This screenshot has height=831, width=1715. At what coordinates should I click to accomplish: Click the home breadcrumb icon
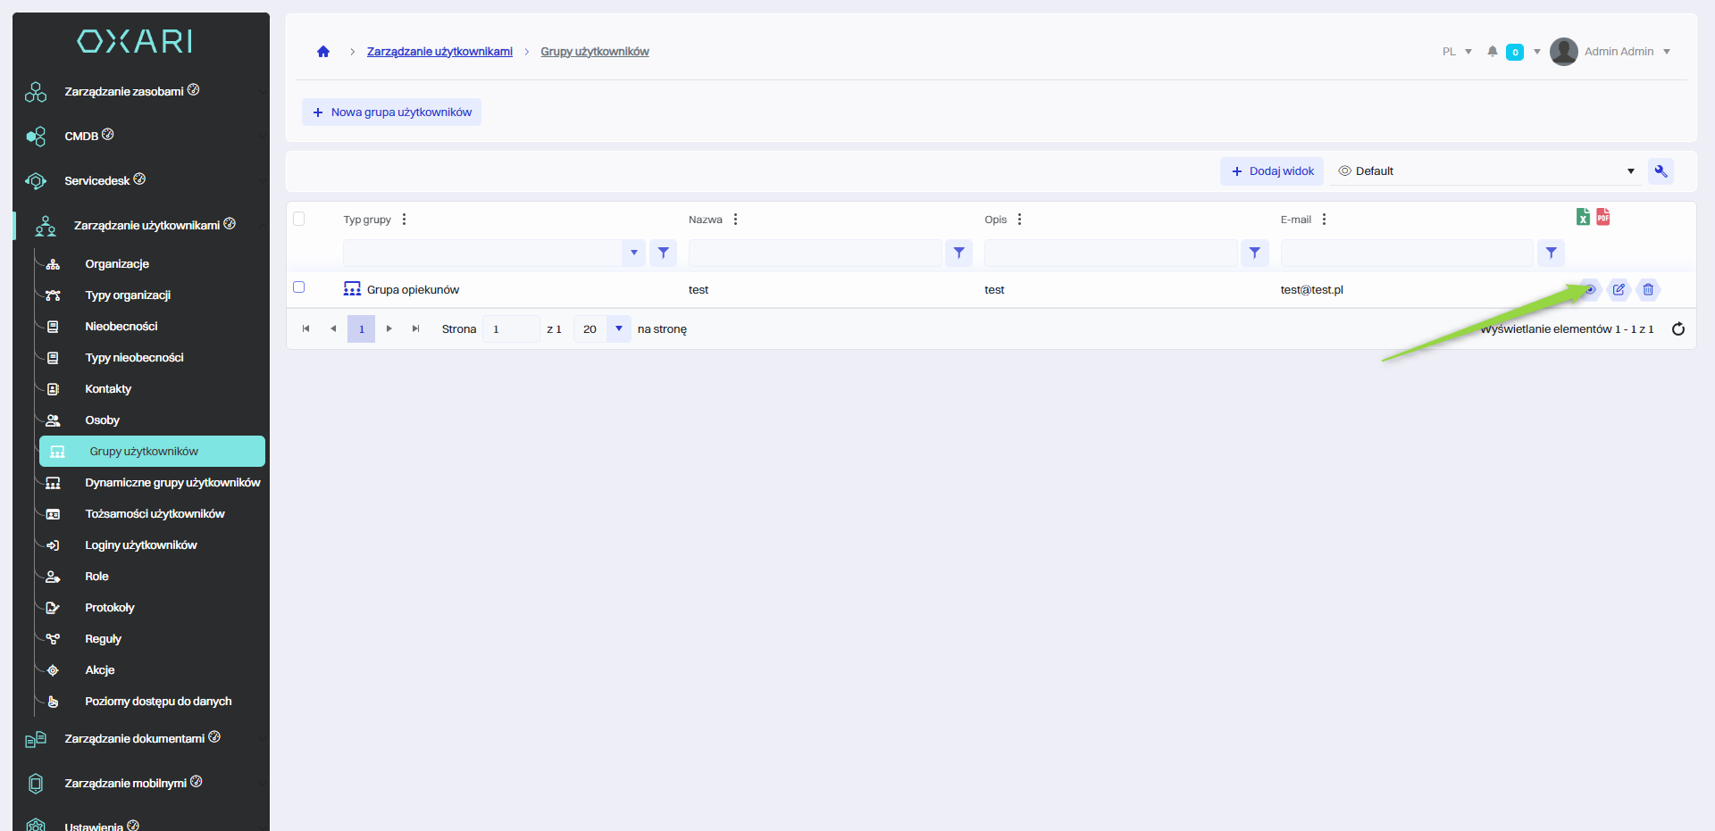323,52
